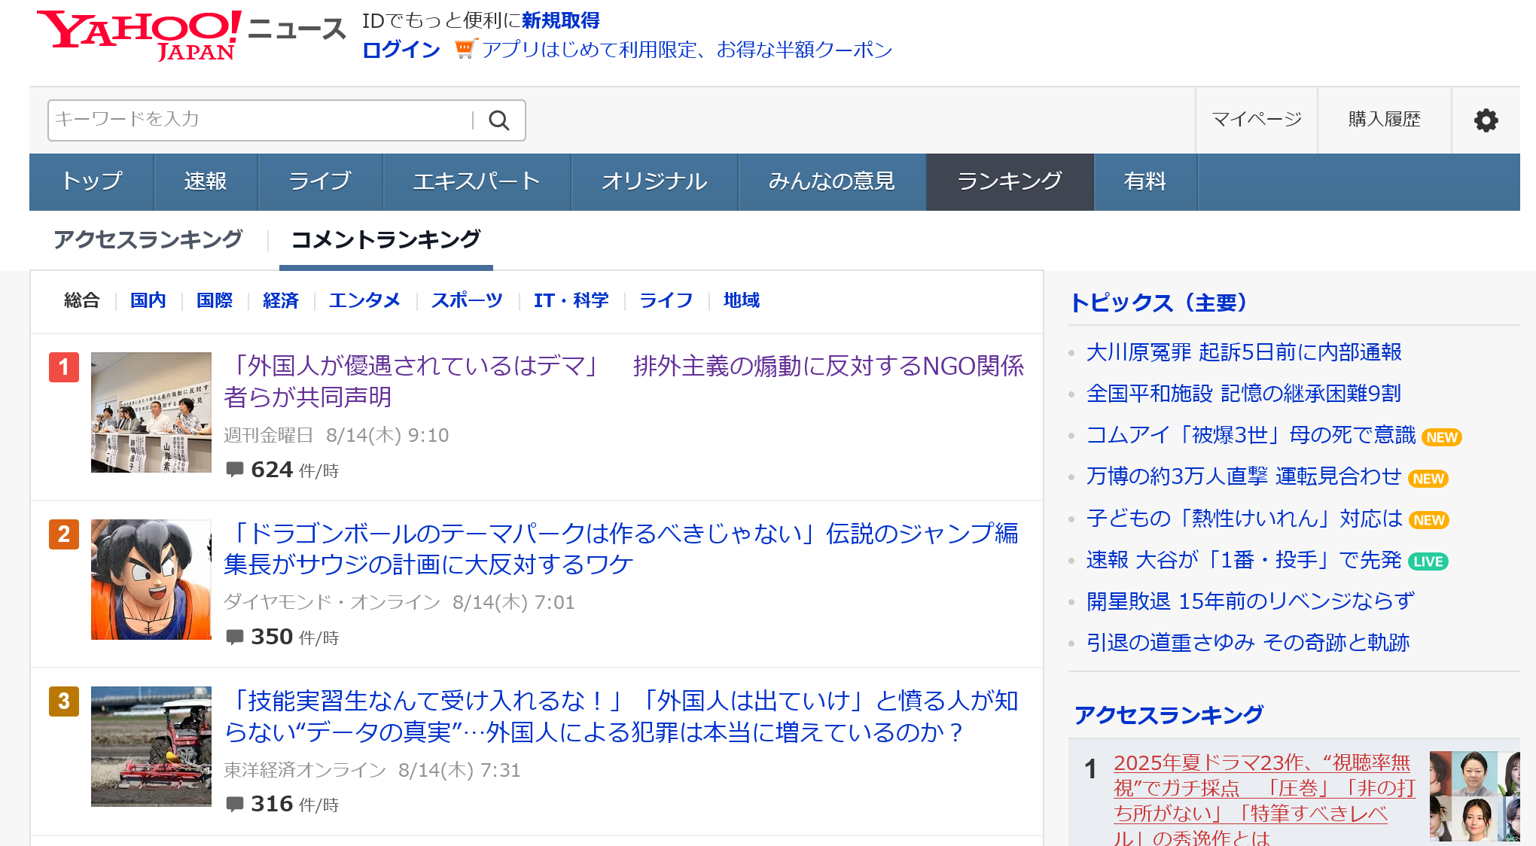
Task: Open the ドラゴンボールのテーマパーク article headline
Action: 621,549
